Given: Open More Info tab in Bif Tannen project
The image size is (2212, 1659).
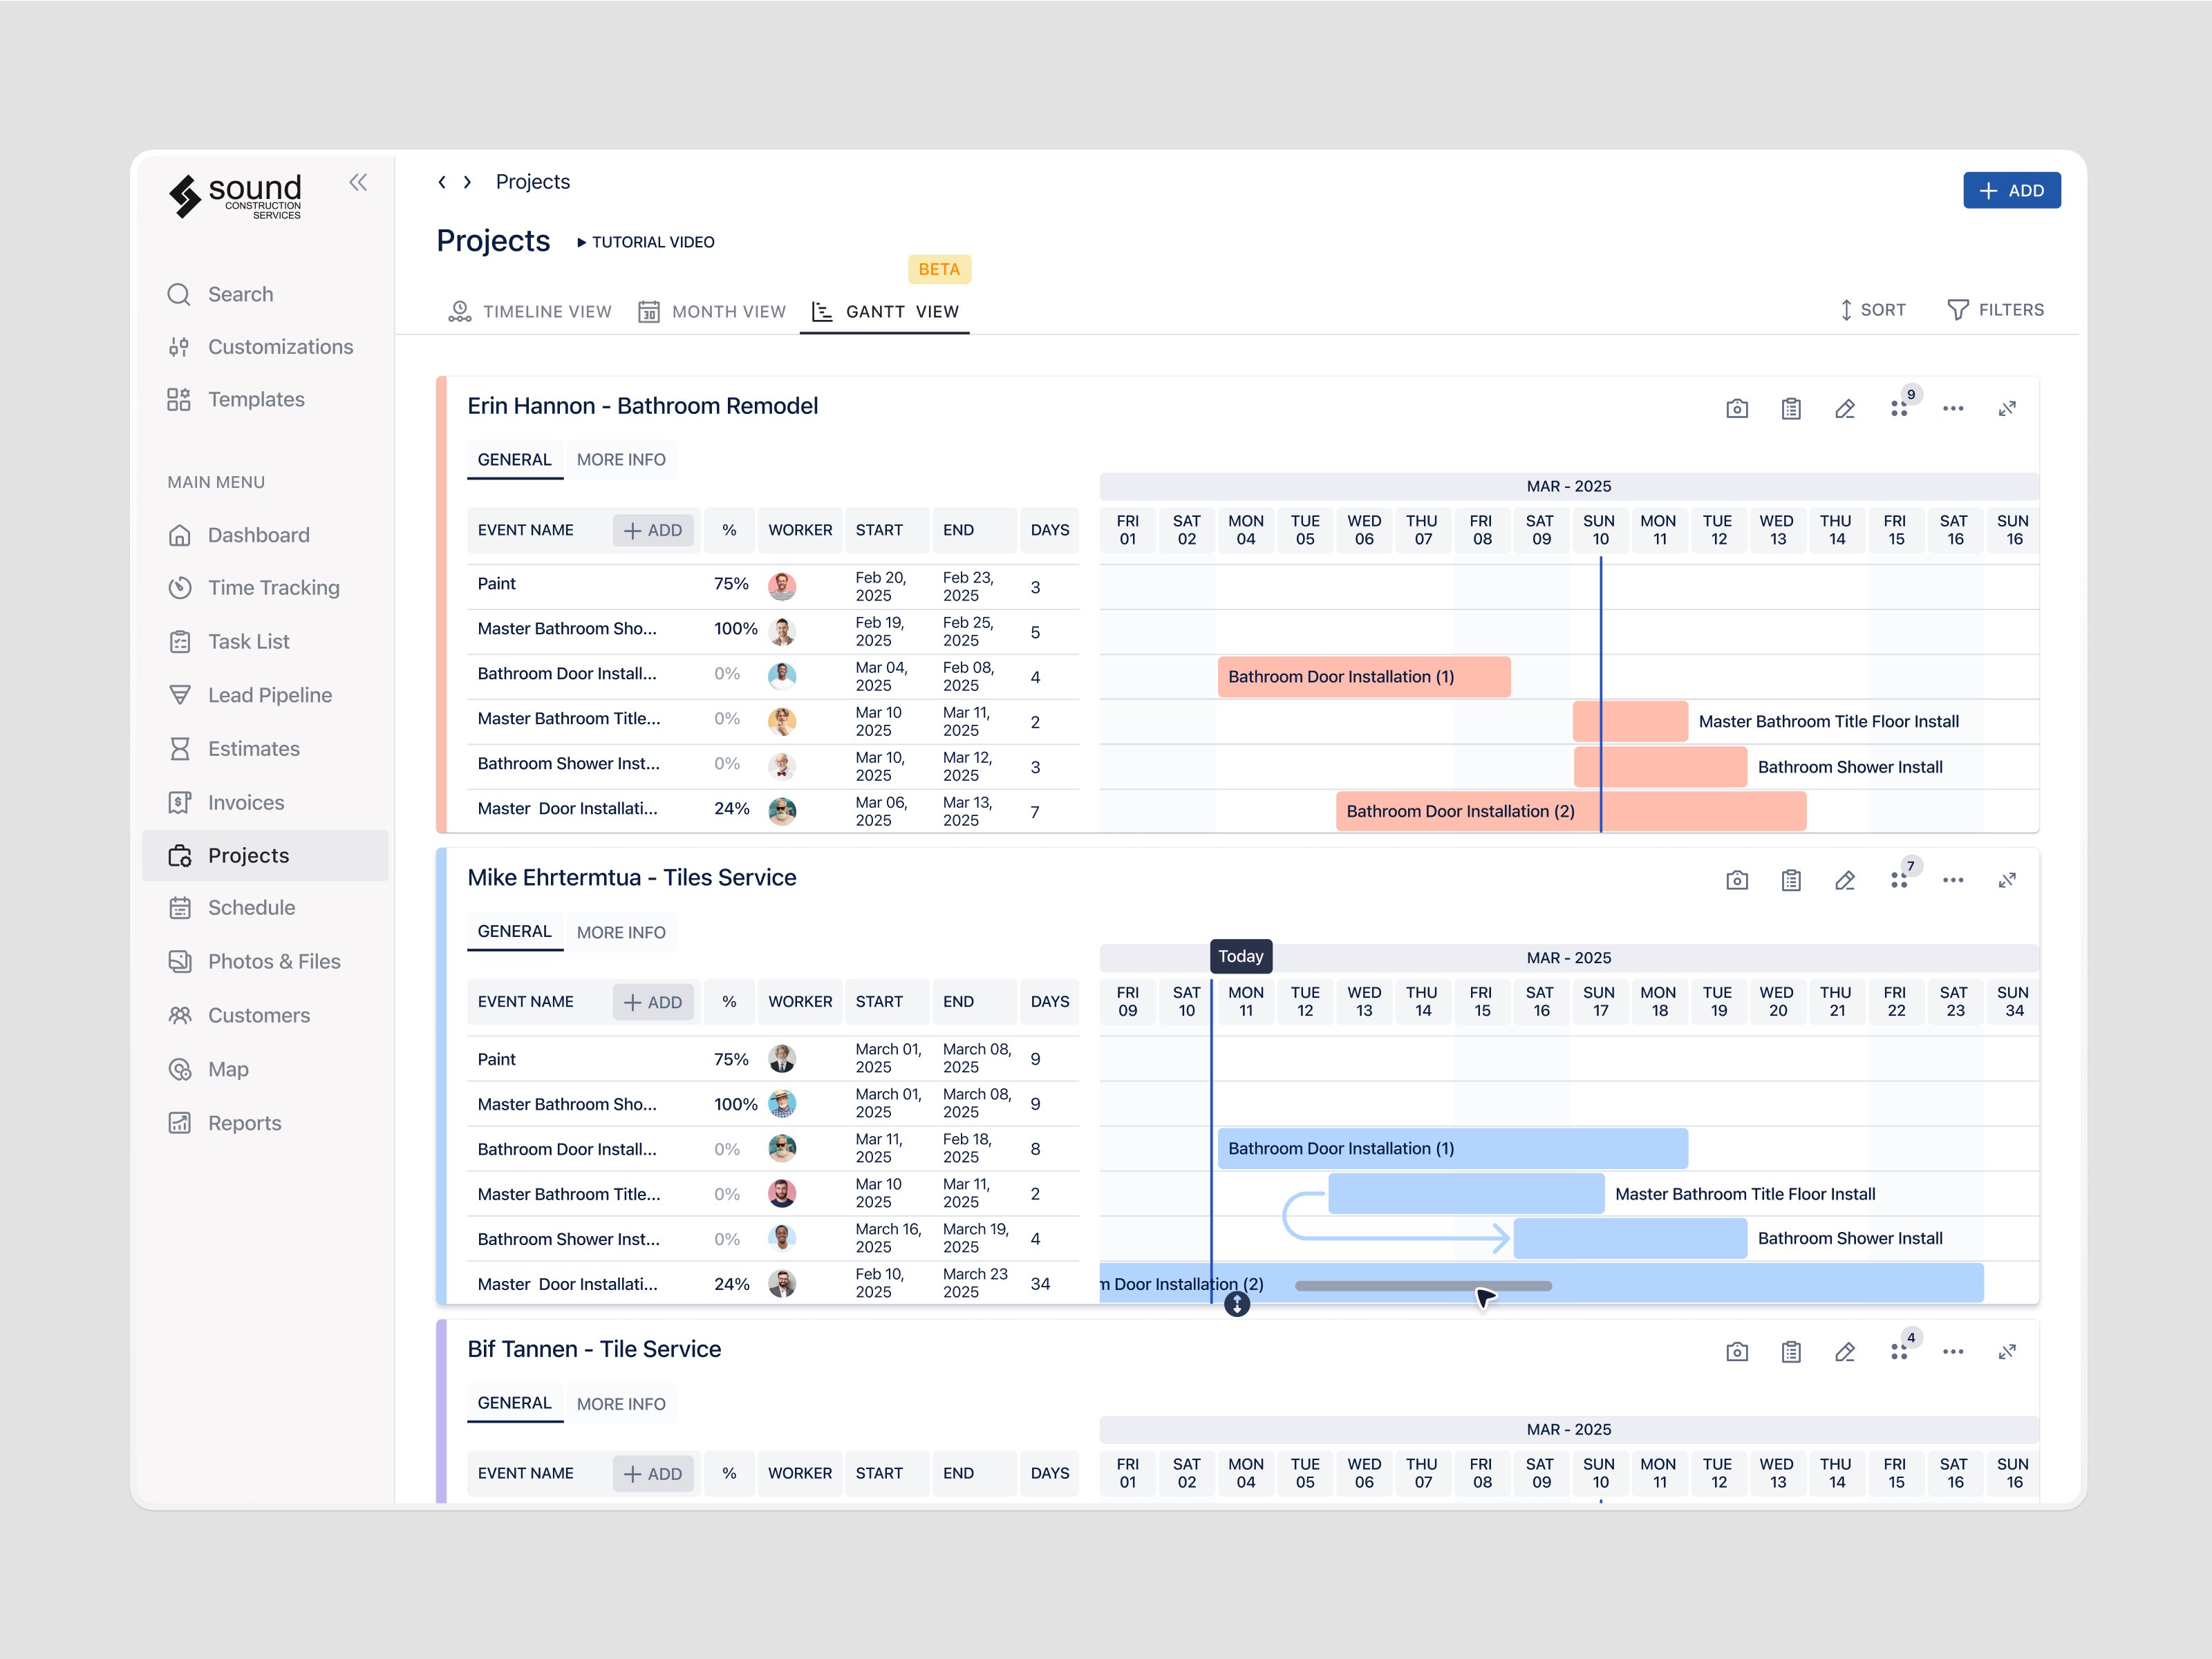Looking at the screenshot, I should 621,1404.
